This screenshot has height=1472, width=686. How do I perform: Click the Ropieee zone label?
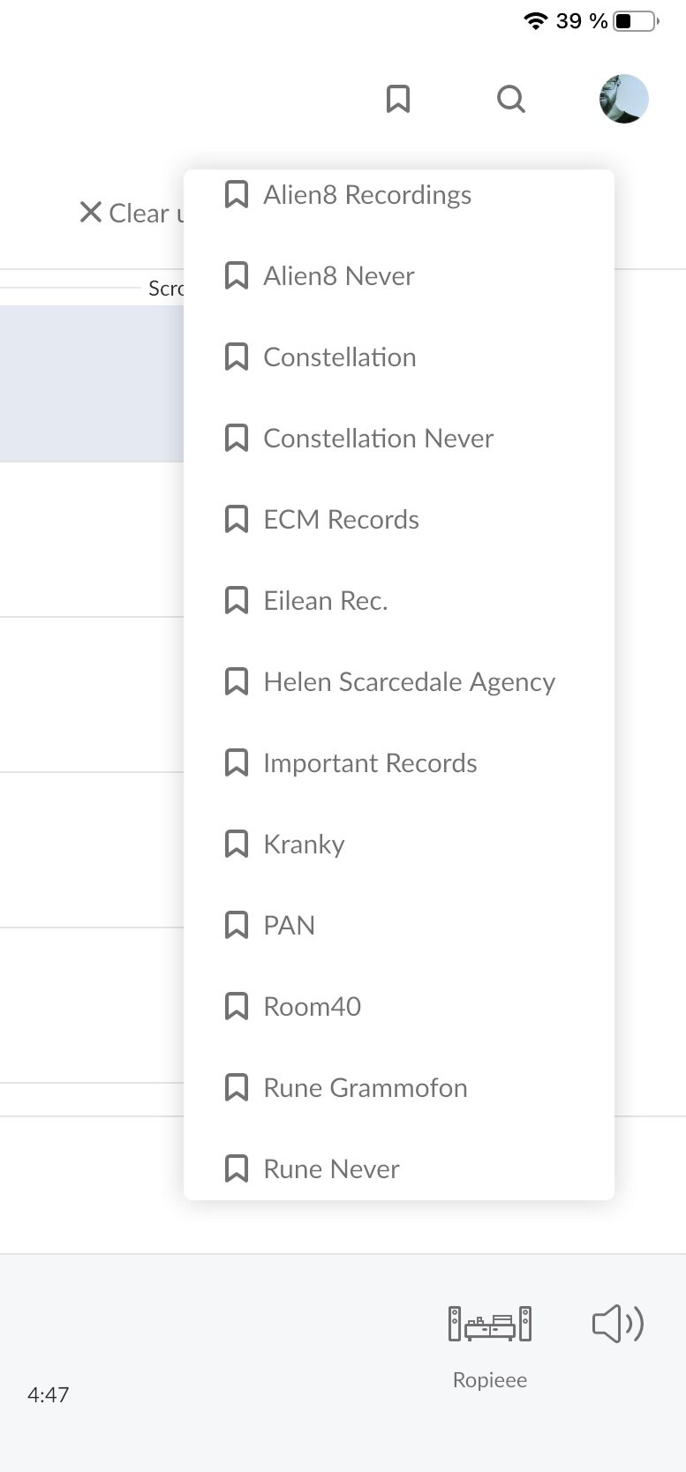pyautogui.click(x=490, y=1380)
